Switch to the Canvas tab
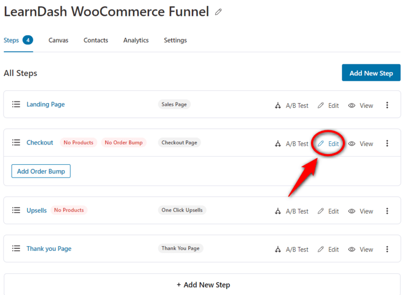Image resolution: width=404 pixels, height=295 pixels. point(58,40)
